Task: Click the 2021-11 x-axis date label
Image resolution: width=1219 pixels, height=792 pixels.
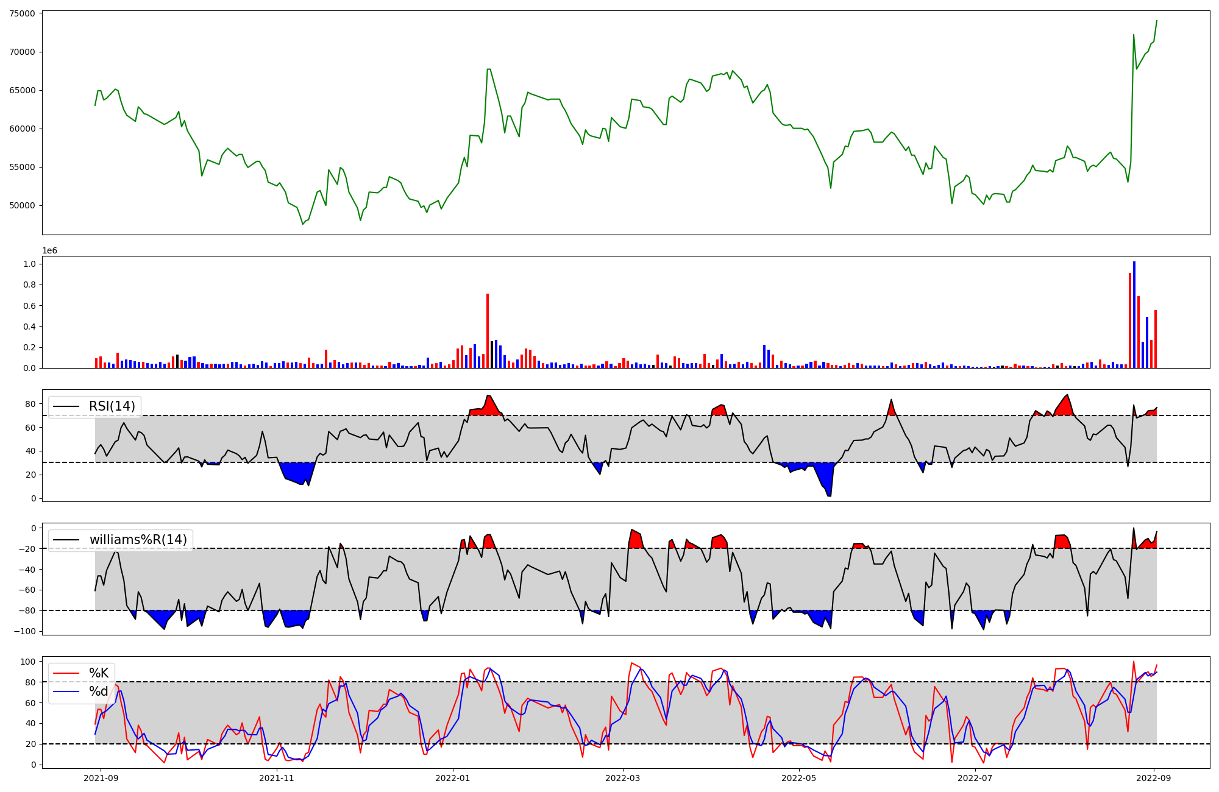Action: click(277, 778)
